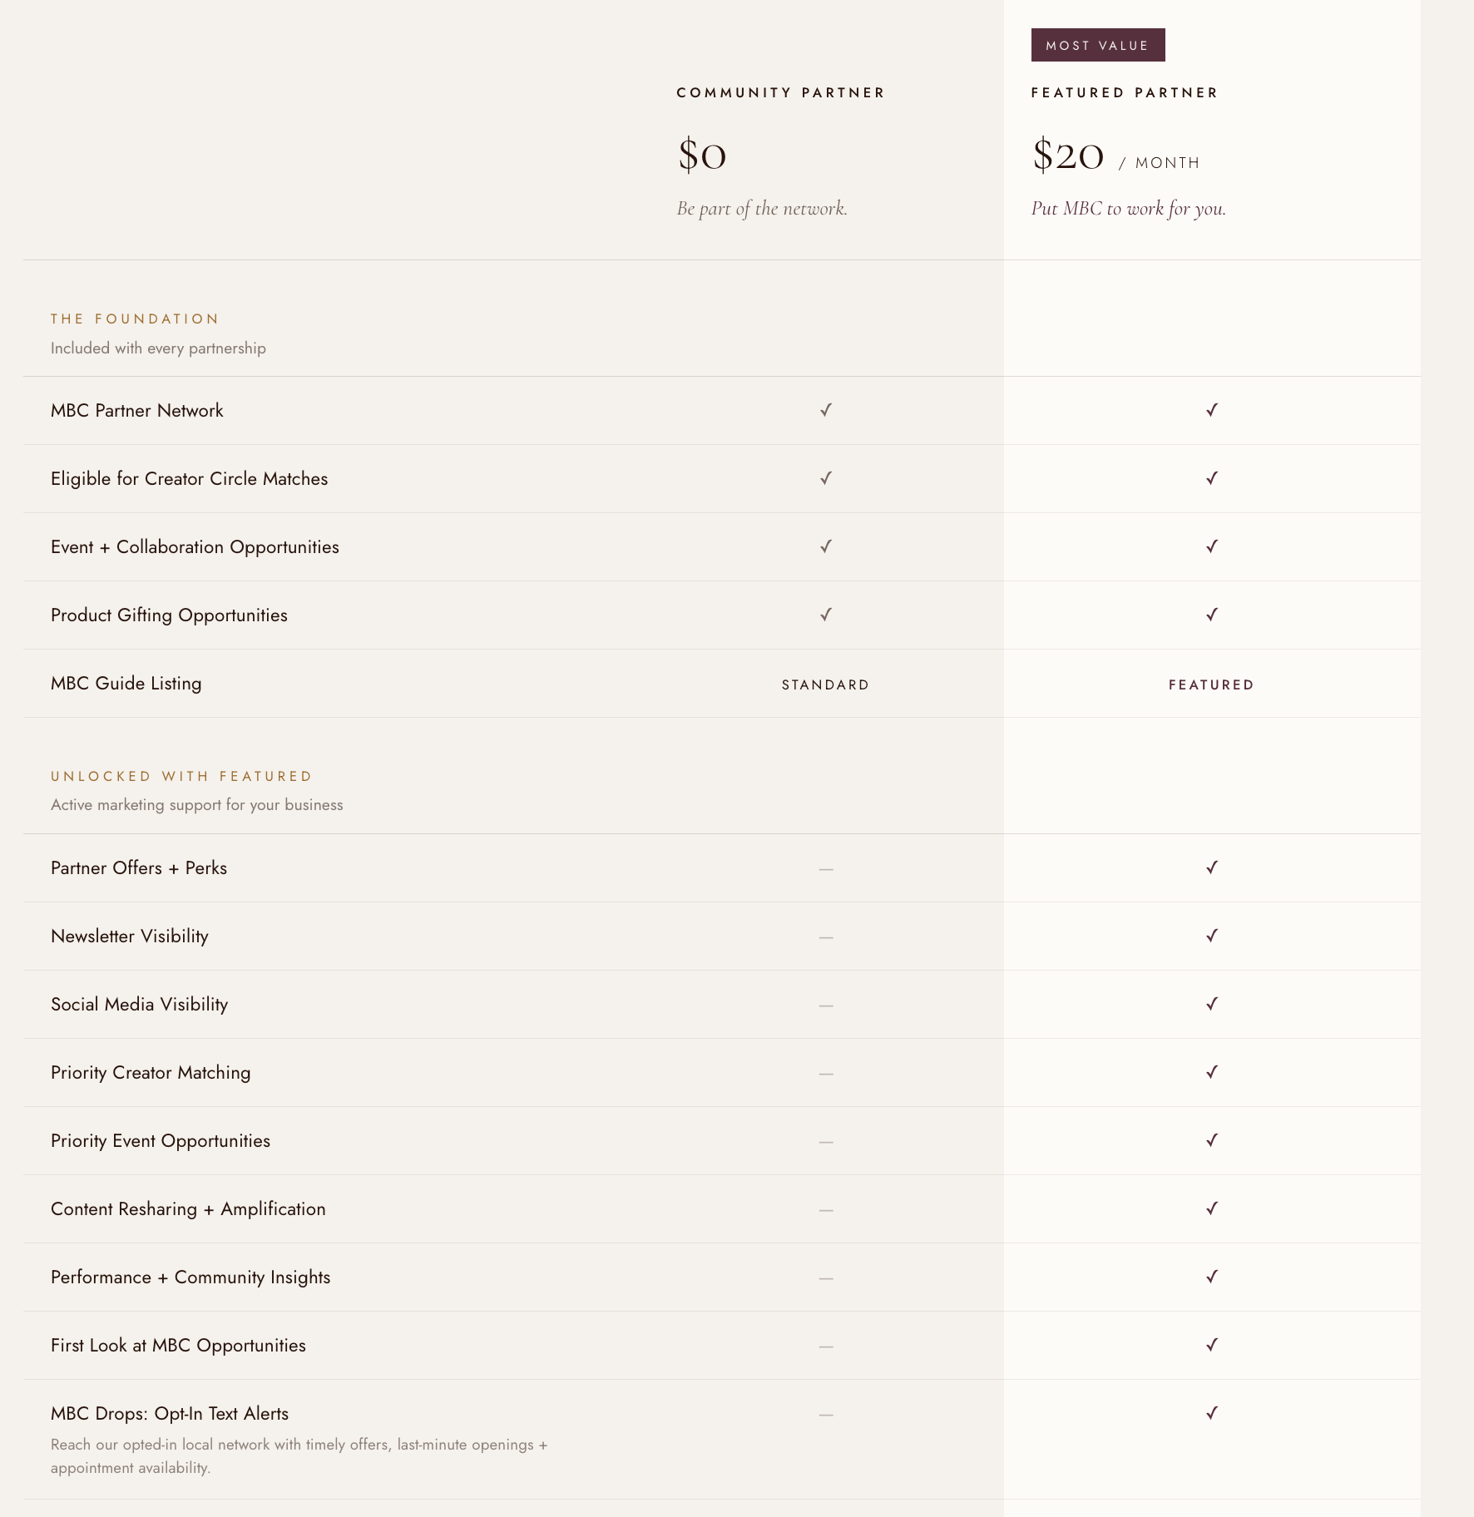Click Community checkmark for Event + Collaboration Opportunities
Image resolution: width=1474 pixels, height=1517 pixels.
(825, 546)
